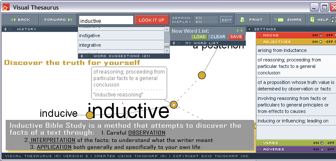Select definition 'involving reasoning from facts or particulars'

pyautogui.click(x=296, y=105)
